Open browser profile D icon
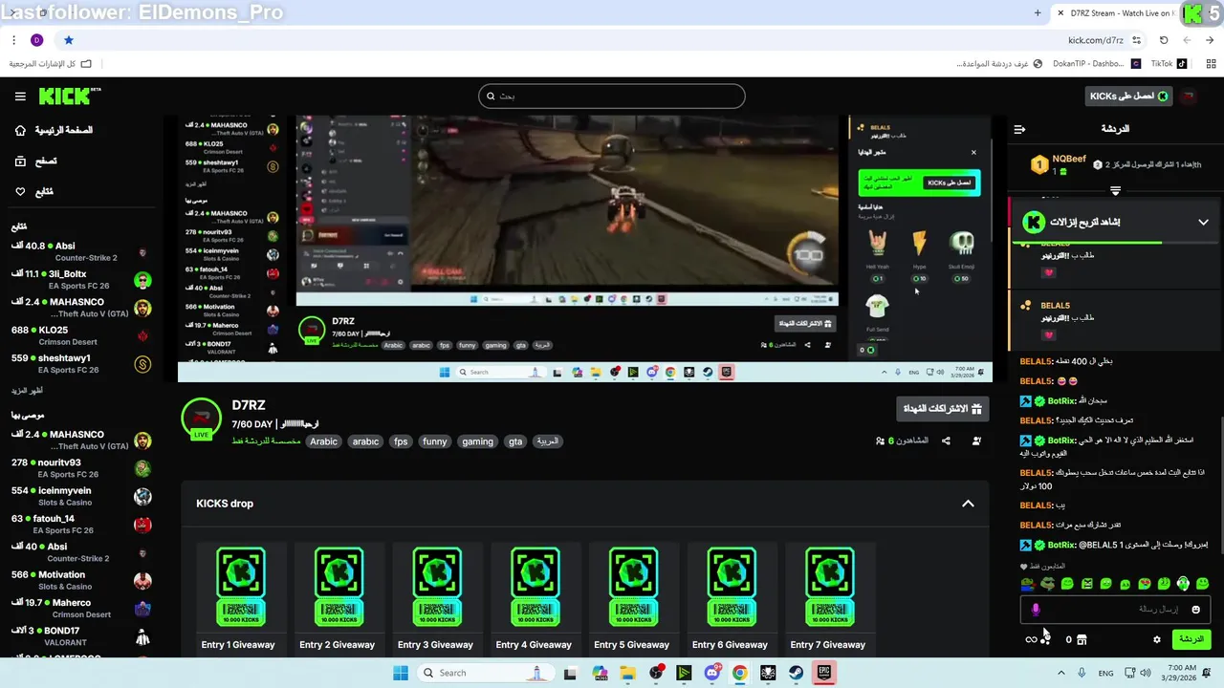This screenshot has height=688, width=1224. [x=36, y=40]
